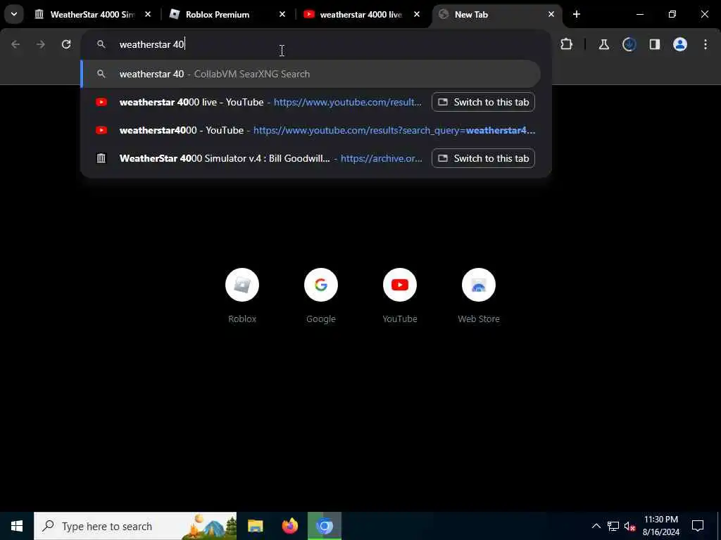The width and height of the screenshot is (721, 540).
Task: Open network status tray icon
Action: pos(613,526)
